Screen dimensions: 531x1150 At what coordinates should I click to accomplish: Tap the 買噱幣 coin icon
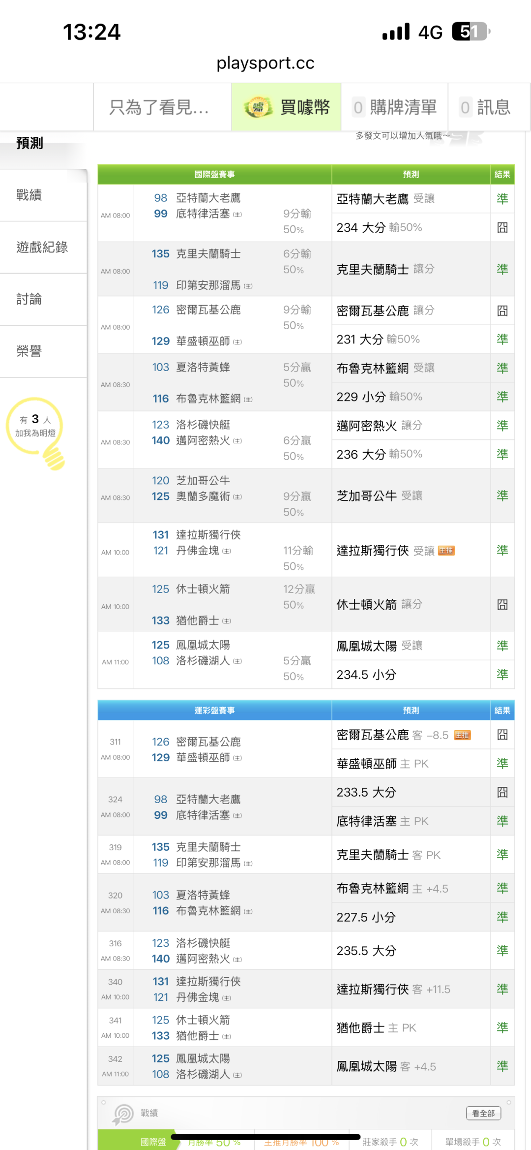coord(258,107)
